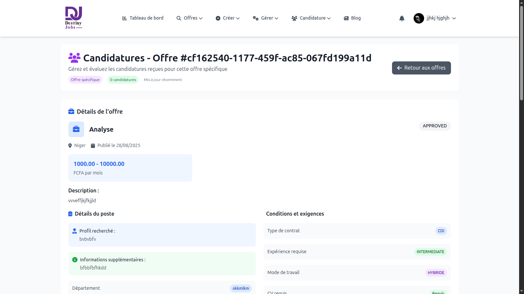Screen dimensions: 524x294
Task: Click the Niger location text
Action: tap(80, 146)
